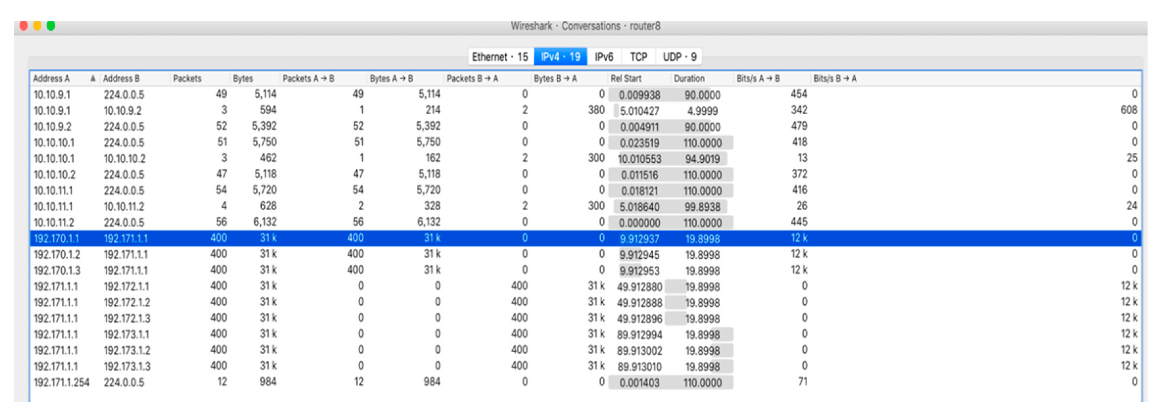Viewport: 1160px width, 419px height.
Task: Sort by Address B column header
Action: (122, 79)
